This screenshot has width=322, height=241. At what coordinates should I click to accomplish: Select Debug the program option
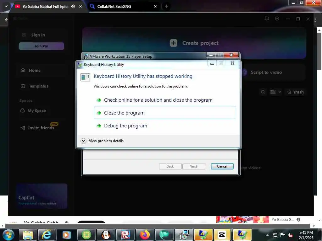(x=165, y=126)
